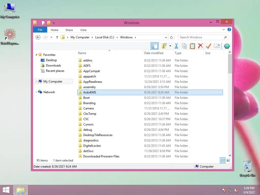This screenshot has width=260, height=195.
Task: Select the DesktopTileResources folder
Action: [x=150, y=135]
